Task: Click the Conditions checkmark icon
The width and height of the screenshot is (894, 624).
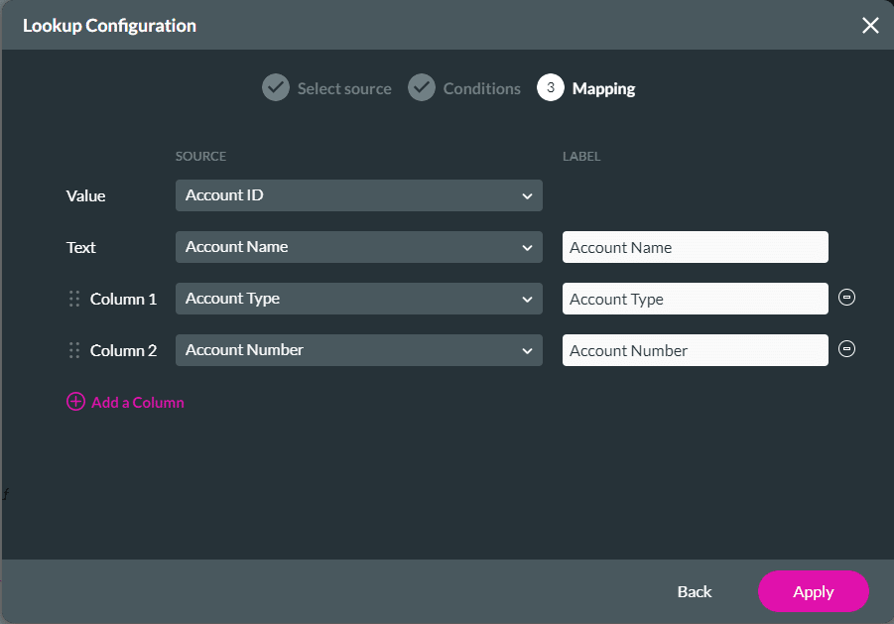Action: click(x=422, y=87)
